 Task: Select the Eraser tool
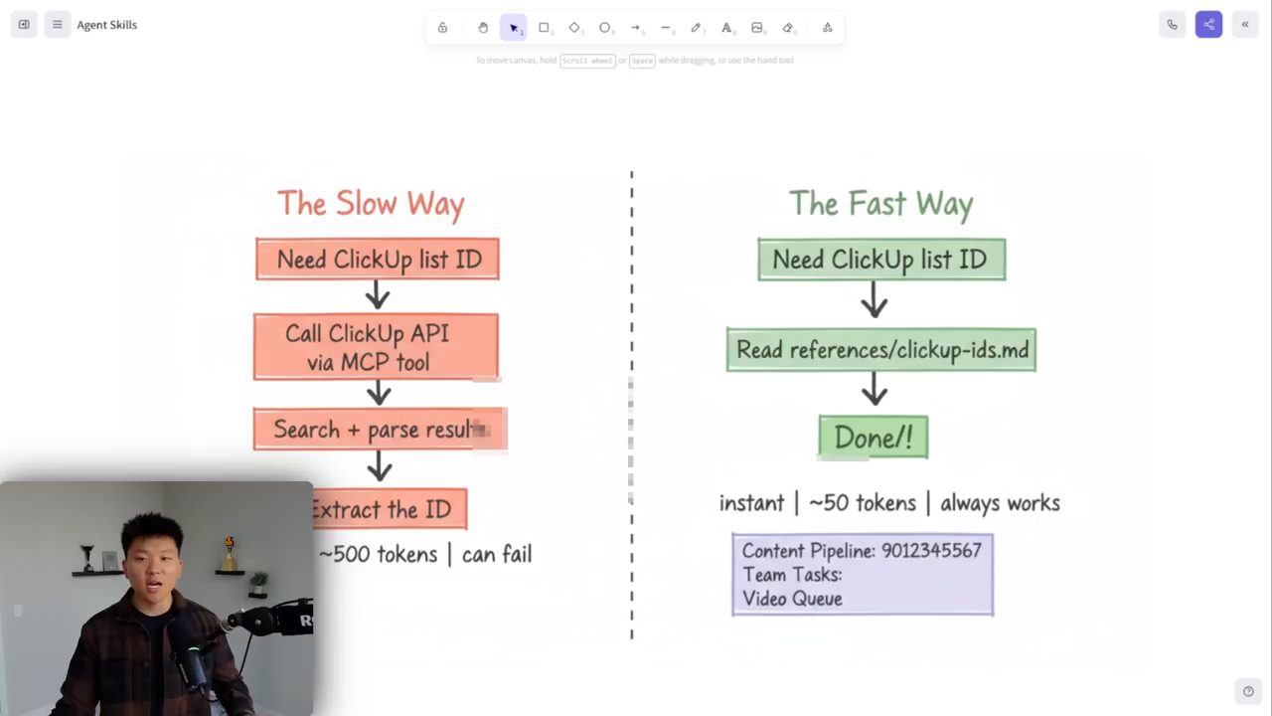click(788, 28)
